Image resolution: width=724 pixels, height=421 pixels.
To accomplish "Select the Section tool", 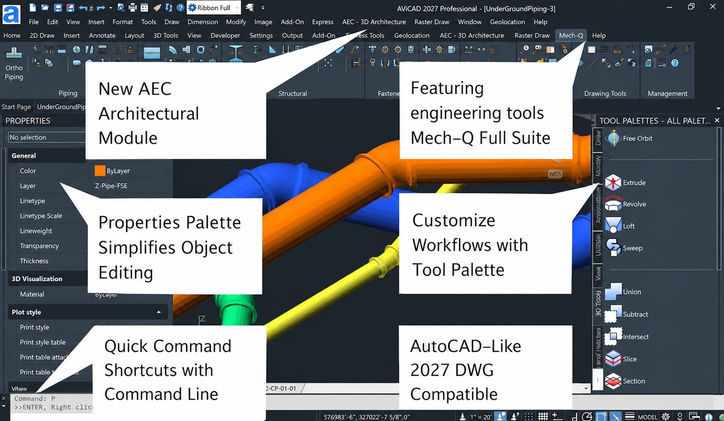I will pyautogui.click(x=625, y=381).
